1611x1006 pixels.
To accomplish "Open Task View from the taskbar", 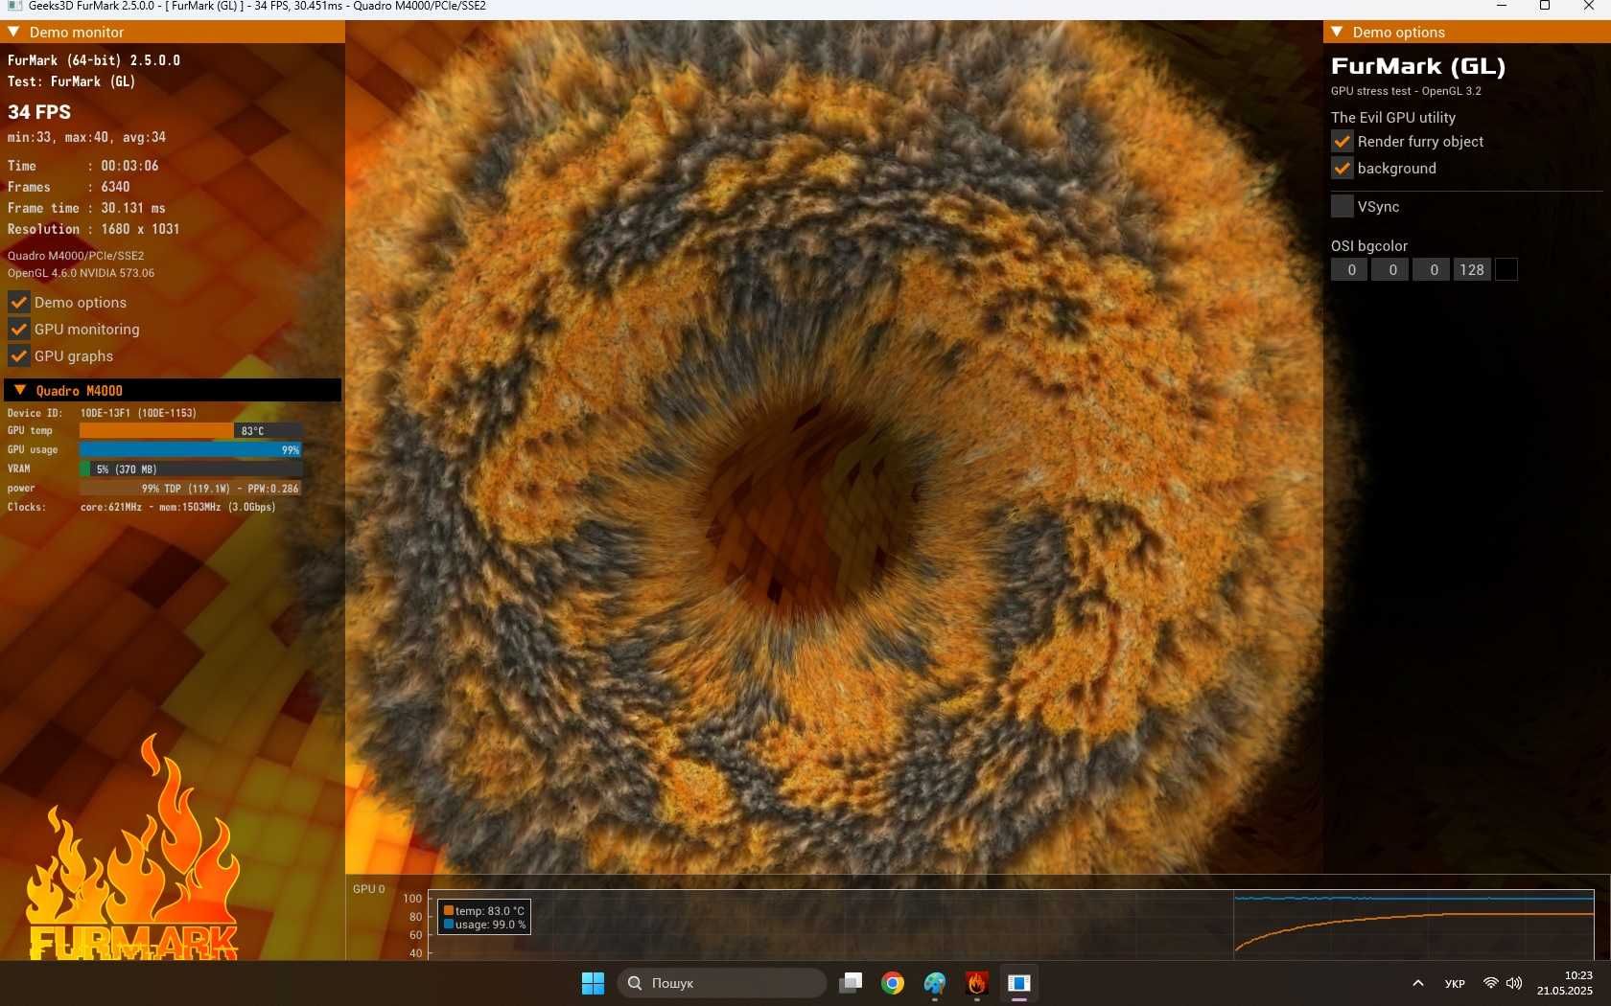I will pyautogui.click(x=851, y=983).
